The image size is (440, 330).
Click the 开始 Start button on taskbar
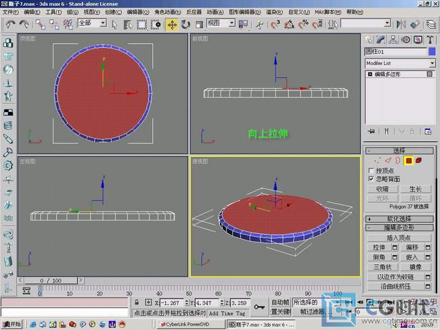click(x=12, y=325)
